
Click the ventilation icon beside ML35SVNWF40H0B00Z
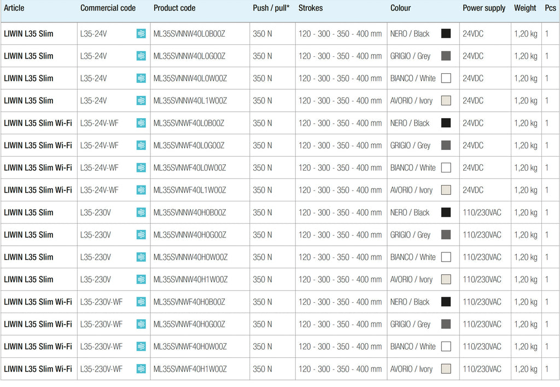pos(141,302)
